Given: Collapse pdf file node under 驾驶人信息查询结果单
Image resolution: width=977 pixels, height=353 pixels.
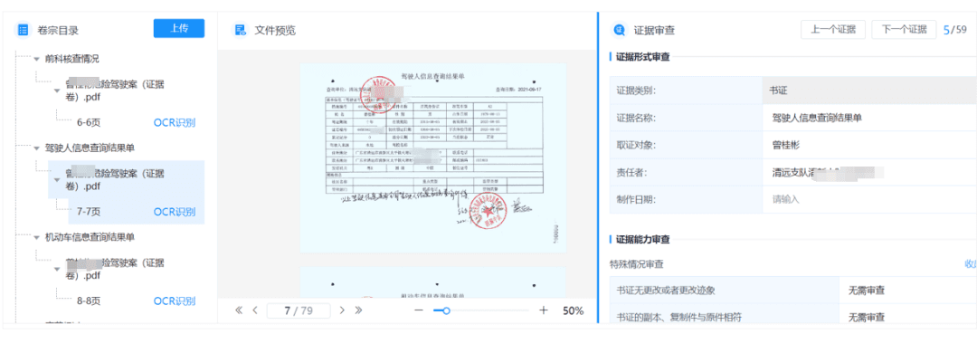Looking at the screenshot, I should point(57,179).
